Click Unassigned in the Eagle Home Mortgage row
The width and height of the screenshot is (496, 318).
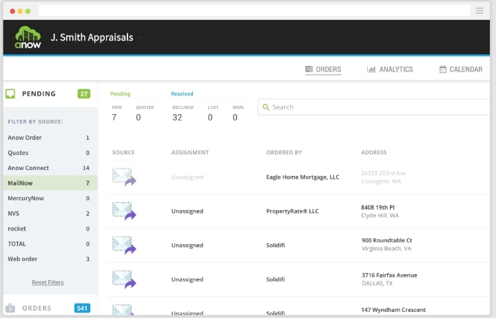187,177
